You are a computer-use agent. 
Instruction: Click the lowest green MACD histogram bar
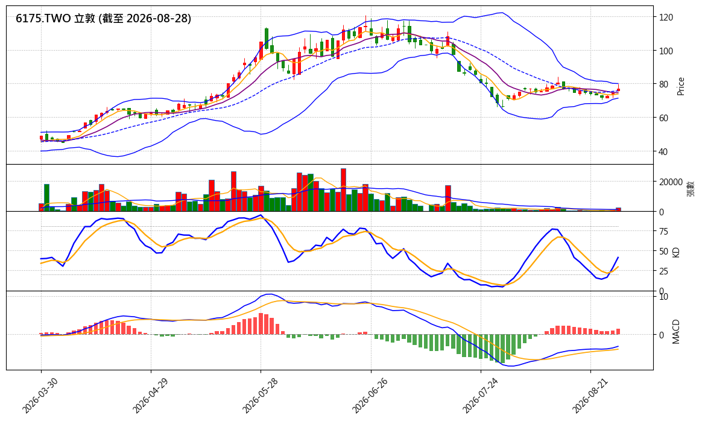click(503, 349)
